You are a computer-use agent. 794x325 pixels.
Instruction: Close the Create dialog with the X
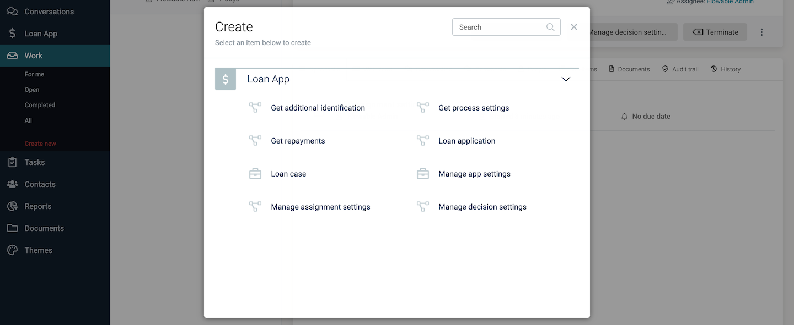coord(574,27)
